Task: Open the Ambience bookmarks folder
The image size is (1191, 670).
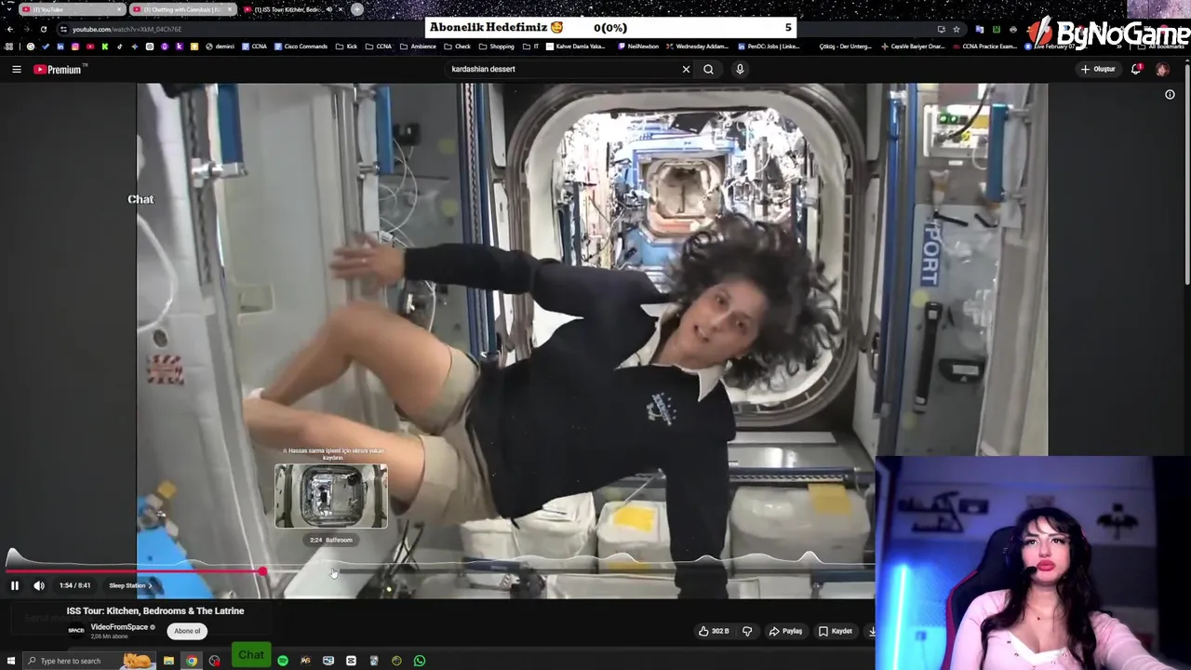Action: point(417,47)
